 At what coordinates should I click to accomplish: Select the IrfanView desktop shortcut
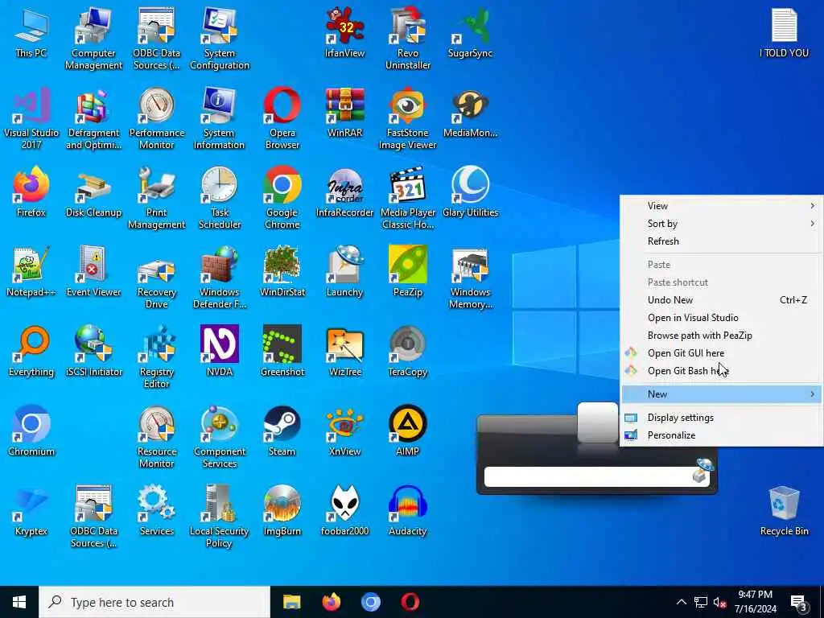pos(344,31)
